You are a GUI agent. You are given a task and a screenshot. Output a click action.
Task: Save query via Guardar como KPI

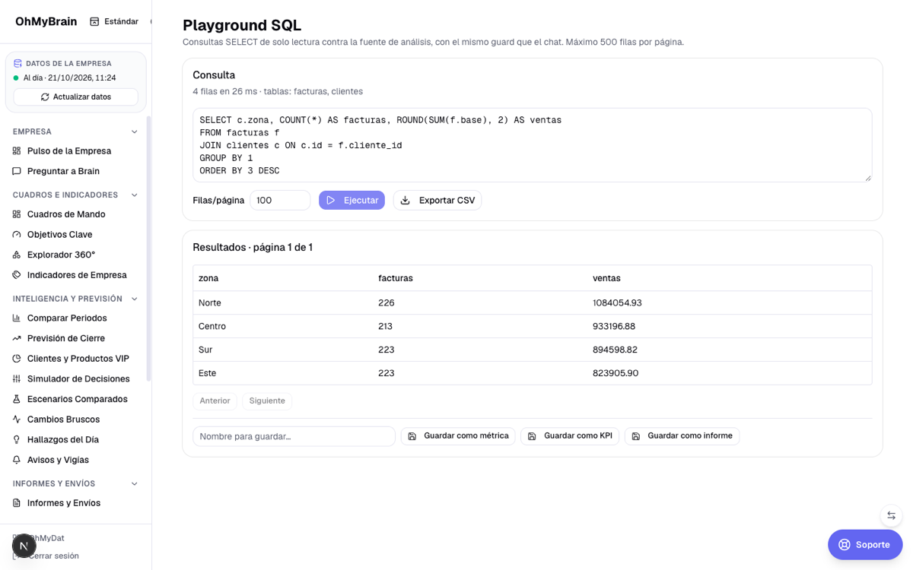pyautogui.click(x=570, y=436)
